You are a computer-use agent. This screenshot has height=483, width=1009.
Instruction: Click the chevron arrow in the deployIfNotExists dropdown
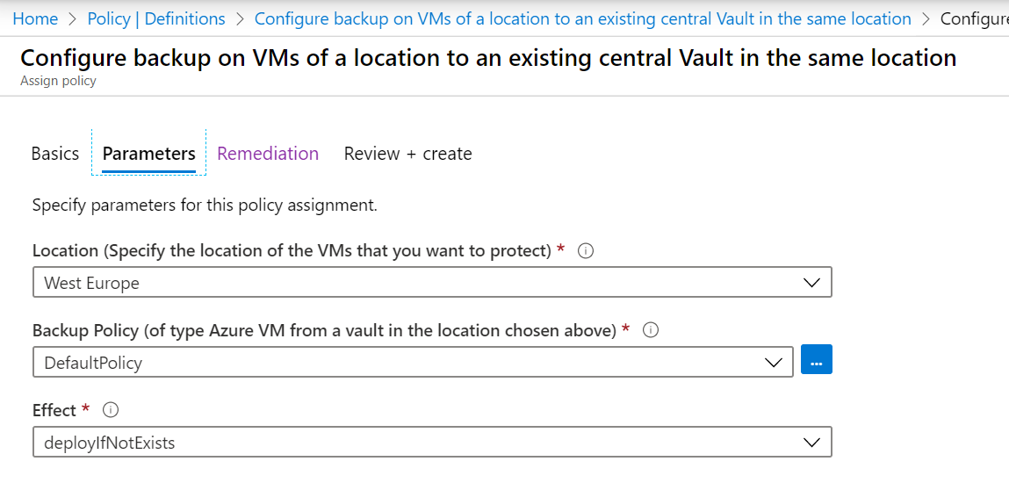point(811,443)
